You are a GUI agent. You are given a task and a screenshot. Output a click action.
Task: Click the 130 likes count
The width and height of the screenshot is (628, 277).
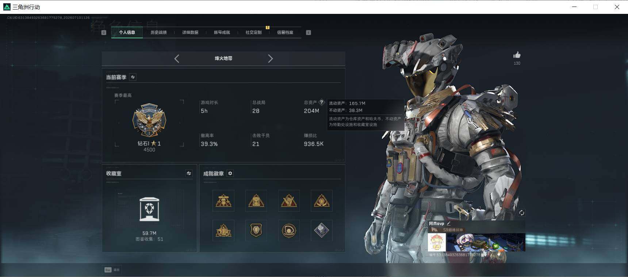517,63
